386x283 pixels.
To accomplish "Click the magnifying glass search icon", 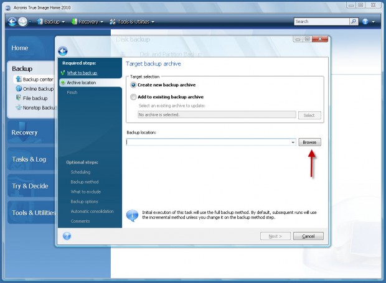I will (354, 21).
